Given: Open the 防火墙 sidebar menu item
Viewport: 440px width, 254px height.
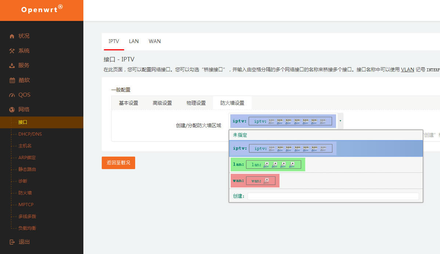Looking at the screenshot, I should (25, 193).
